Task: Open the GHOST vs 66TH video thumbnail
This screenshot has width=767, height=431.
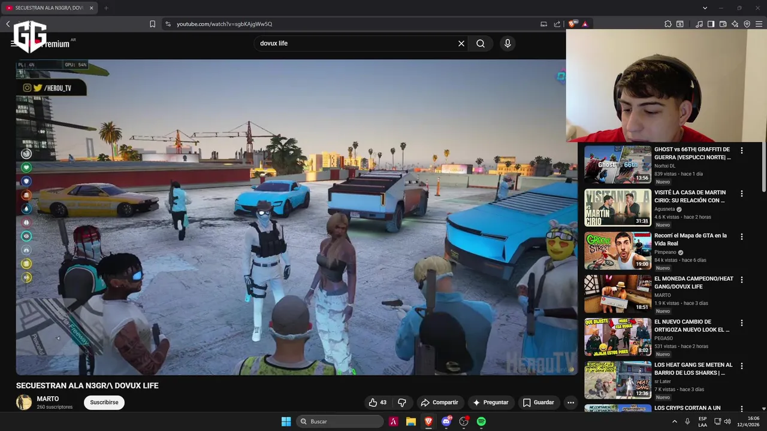Action: 617,165
